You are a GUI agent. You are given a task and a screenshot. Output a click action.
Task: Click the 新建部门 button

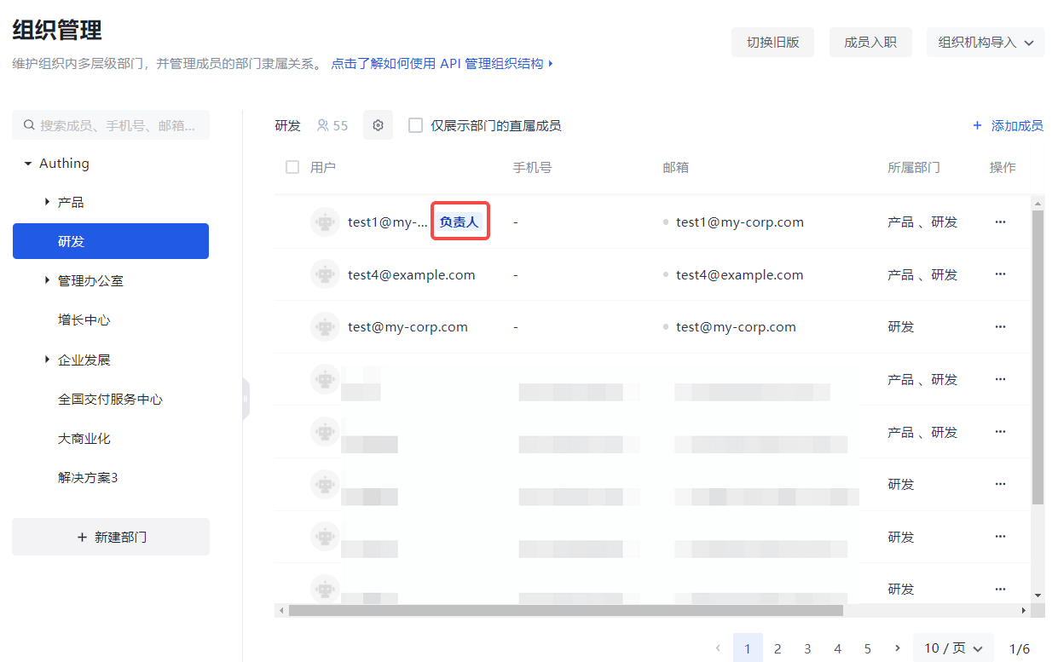click(x=111, y=538)
